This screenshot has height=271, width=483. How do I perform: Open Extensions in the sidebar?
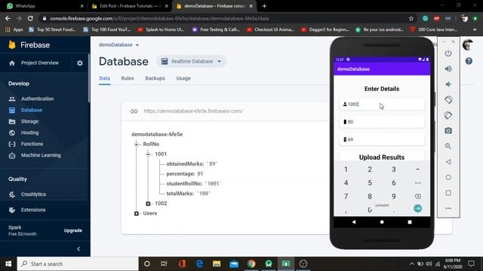point(33,210)
